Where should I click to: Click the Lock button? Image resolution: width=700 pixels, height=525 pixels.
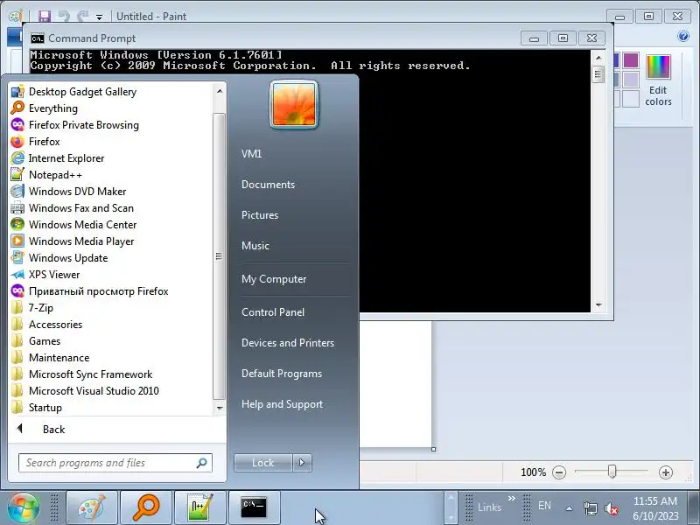coord(263,463)
